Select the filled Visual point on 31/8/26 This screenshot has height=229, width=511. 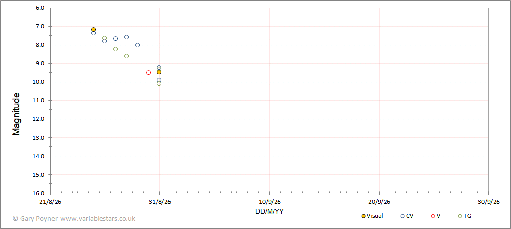pyautogui.click(x=159, y=72)
